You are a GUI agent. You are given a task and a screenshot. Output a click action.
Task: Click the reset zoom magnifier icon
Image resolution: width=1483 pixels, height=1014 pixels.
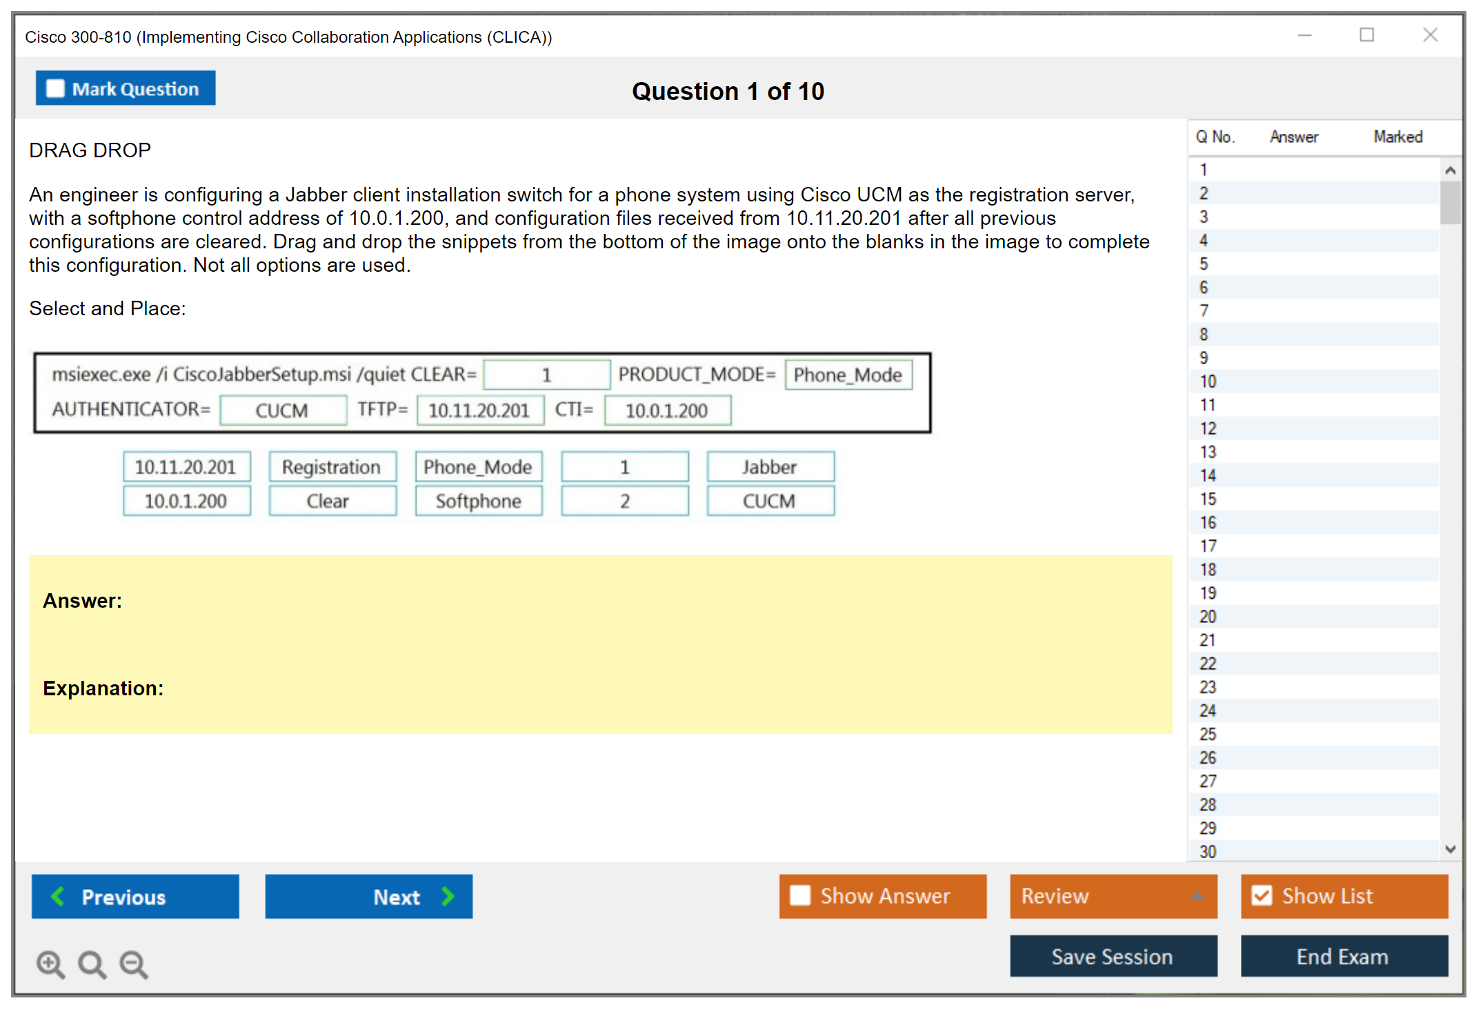coord(92,964)
